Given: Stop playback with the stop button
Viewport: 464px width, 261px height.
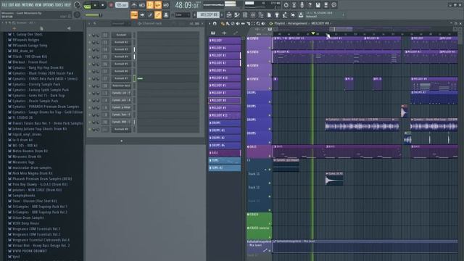Looking at the screenshot, I should tap(102, 5).
